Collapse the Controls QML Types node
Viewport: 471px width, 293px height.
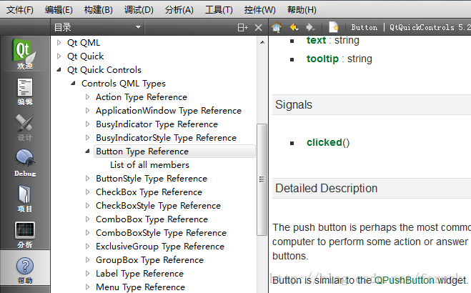point(73,83)
